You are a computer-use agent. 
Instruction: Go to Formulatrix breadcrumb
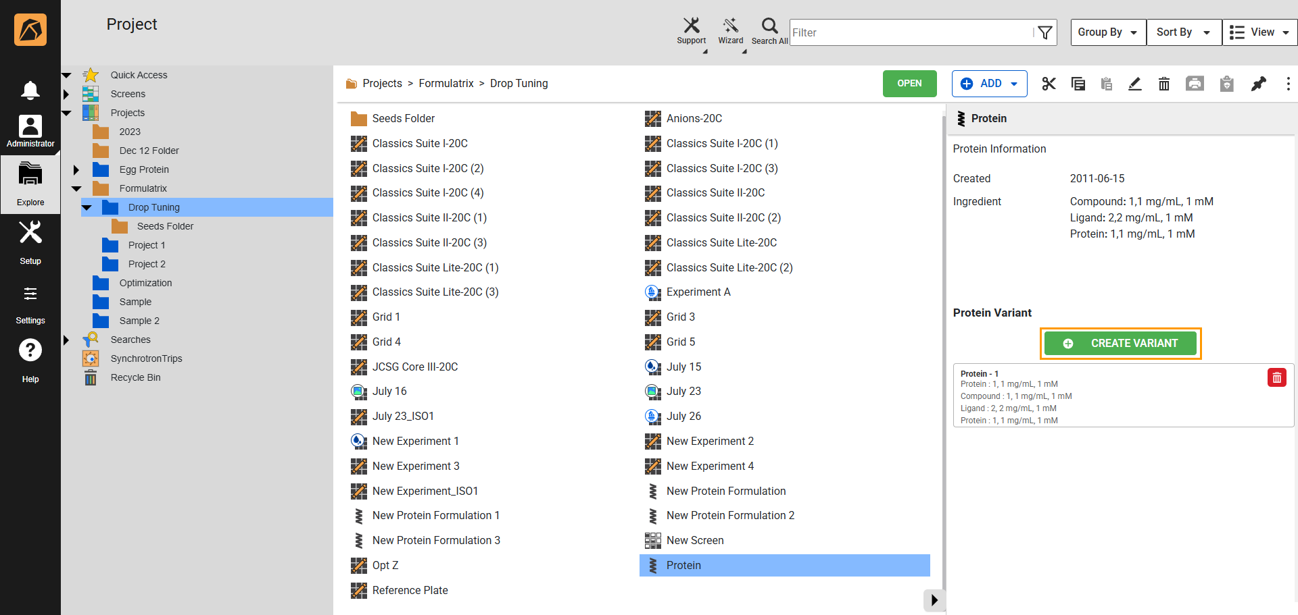(446, 84)
